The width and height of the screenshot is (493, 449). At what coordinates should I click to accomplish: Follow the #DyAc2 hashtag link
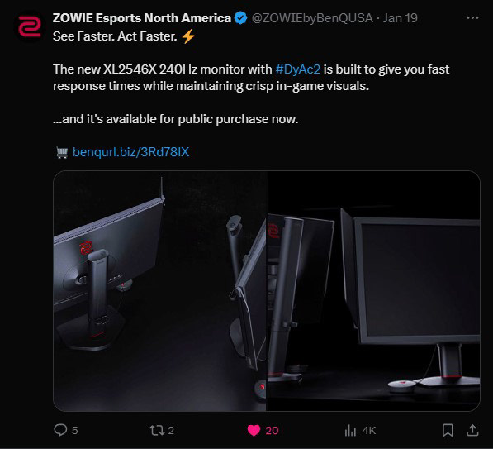[x=298, y=69]
